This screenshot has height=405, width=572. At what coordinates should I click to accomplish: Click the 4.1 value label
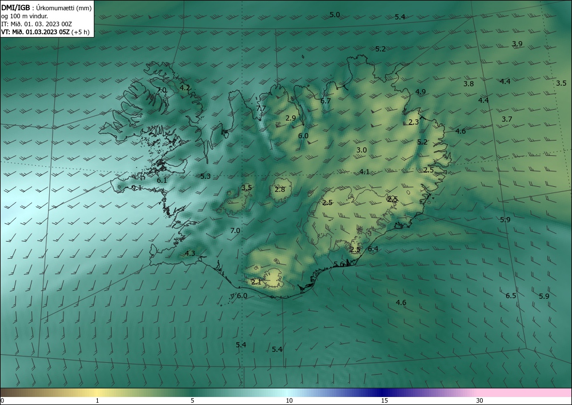[x=364, y=172]
